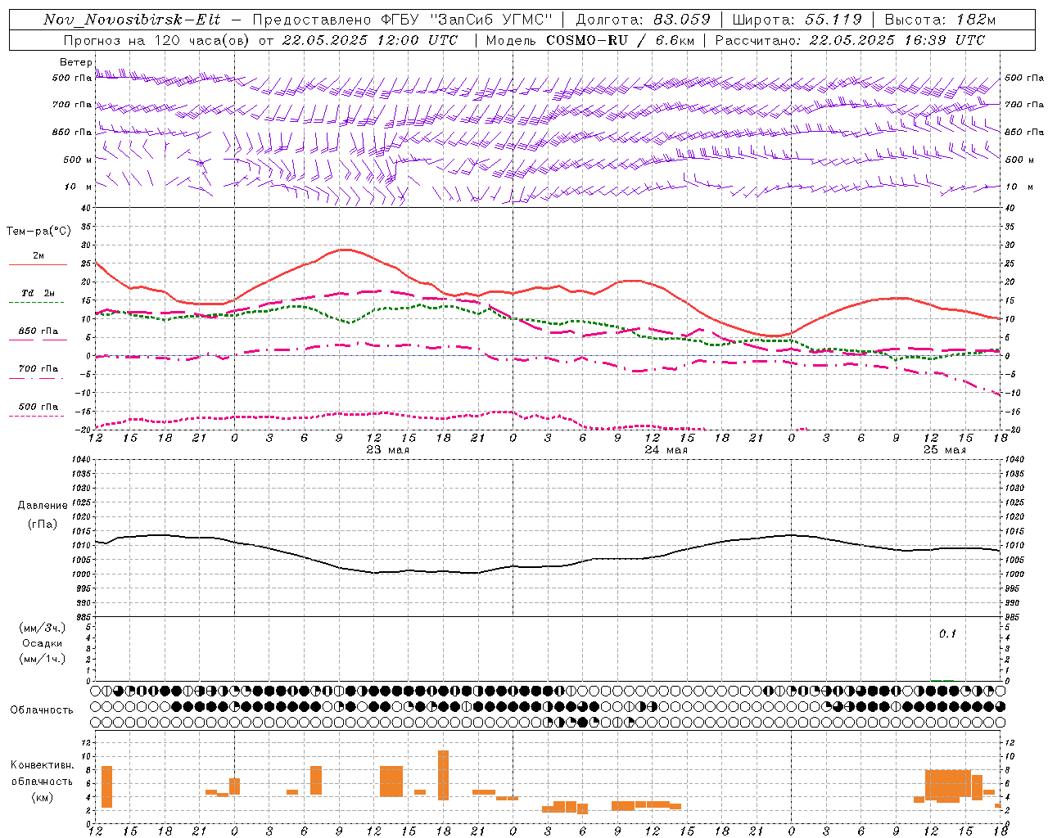Click the 'Высота: 182м' elevation value

point(940,20)
